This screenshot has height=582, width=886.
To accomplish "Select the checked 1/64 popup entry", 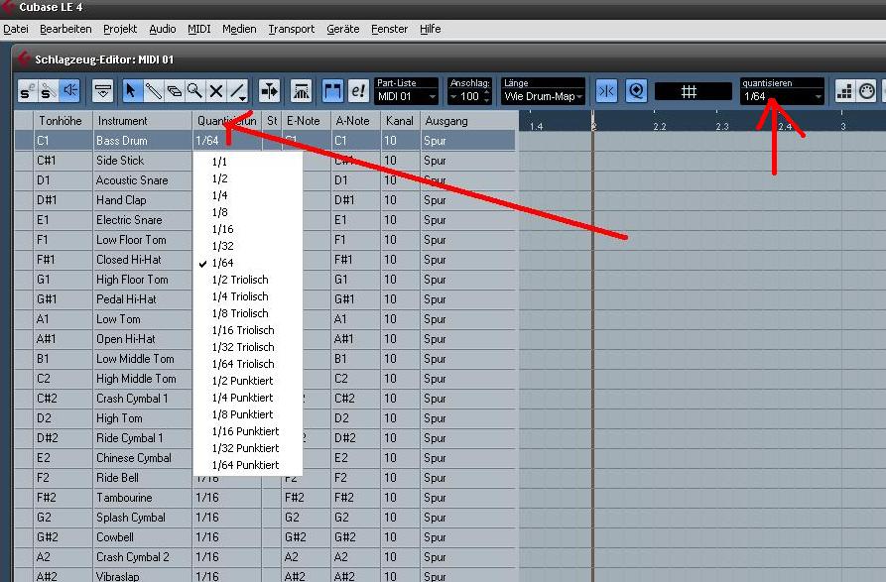I will coord(247,263).
